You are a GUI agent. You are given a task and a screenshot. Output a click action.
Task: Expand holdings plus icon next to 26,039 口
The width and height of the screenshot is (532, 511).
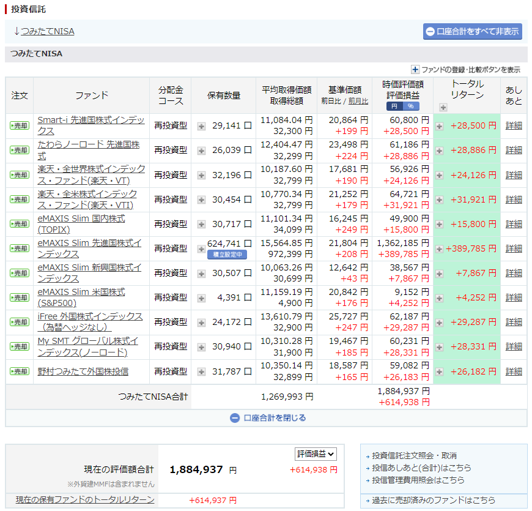pos(202,151)
